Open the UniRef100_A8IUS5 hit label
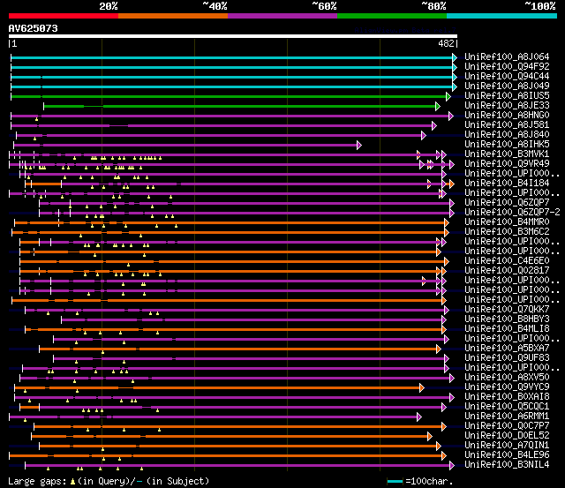 507,96
